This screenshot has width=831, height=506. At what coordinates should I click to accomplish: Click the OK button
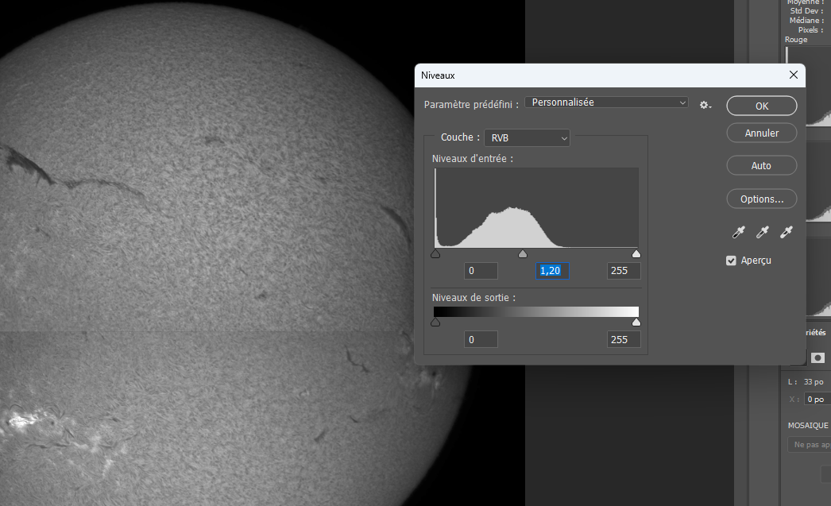pos(762,106)
